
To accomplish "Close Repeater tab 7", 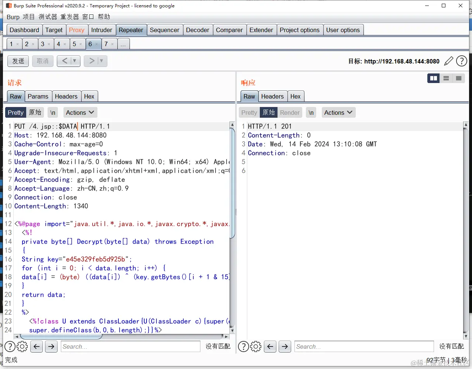I will (113, 44).
